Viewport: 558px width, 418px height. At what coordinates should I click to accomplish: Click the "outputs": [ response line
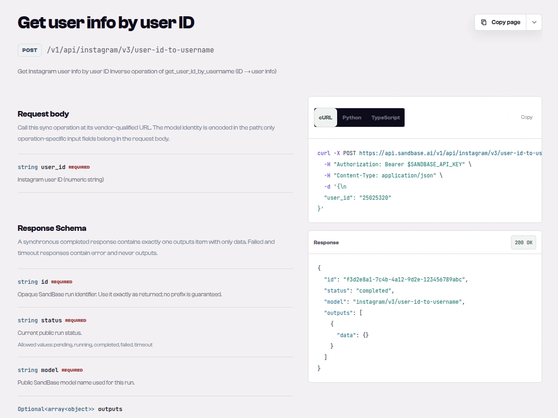[343, 313]
